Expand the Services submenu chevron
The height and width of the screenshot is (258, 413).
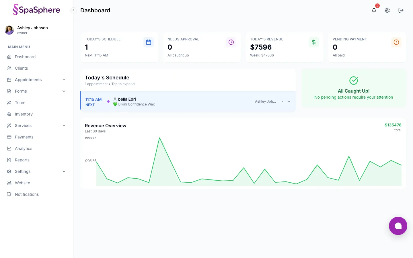[64, 126]
